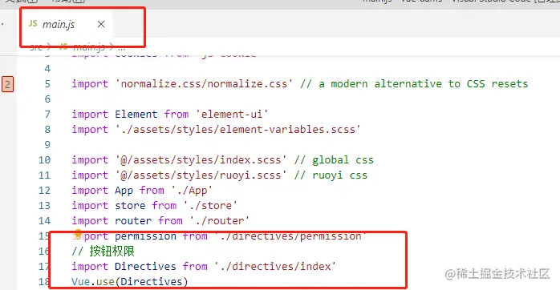The height and width of the screenshot is (290, 560).
Task: Click the router identifier on line 14
Action: (133, 221)
